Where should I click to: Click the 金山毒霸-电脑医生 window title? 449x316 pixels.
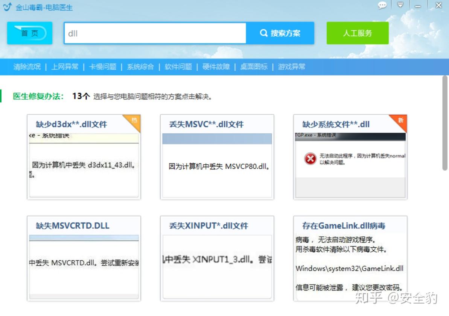[44, 8]
